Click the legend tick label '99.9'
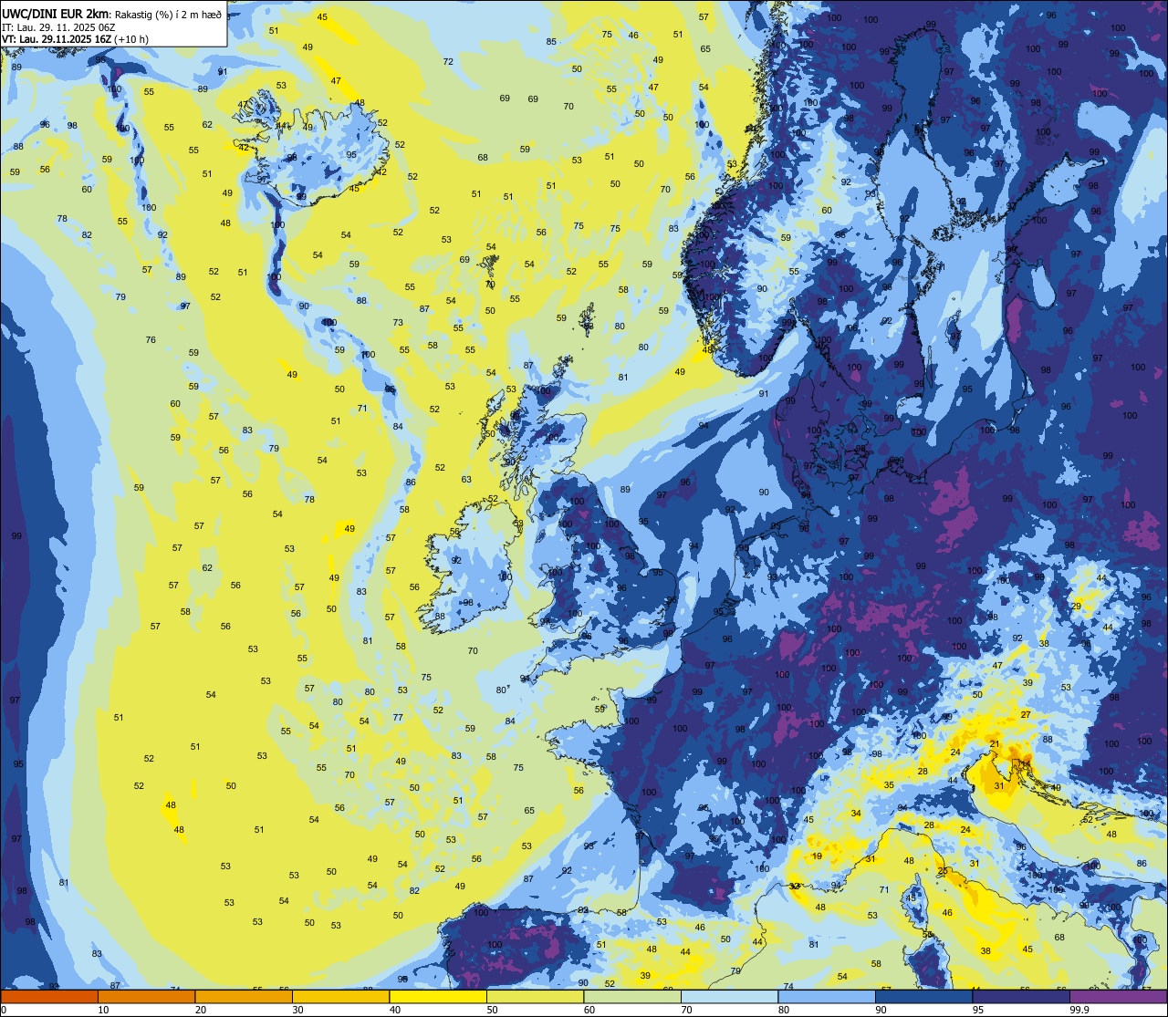 [1080, 1010]
